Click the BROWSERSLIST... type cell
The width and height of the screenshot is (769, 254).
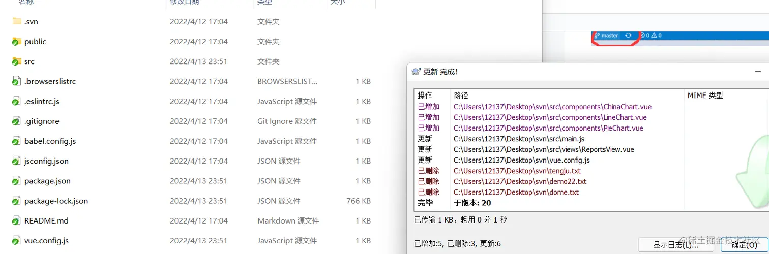[x=287, y=81]
